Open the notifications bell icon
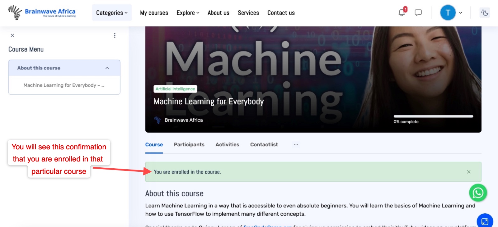Viewport: 498px width, 227px height. (x=402, y=13)
